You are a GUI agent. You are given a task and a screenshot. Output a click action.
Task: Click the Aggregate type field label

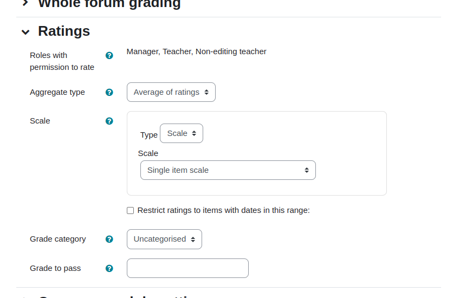tap(57, 92)
